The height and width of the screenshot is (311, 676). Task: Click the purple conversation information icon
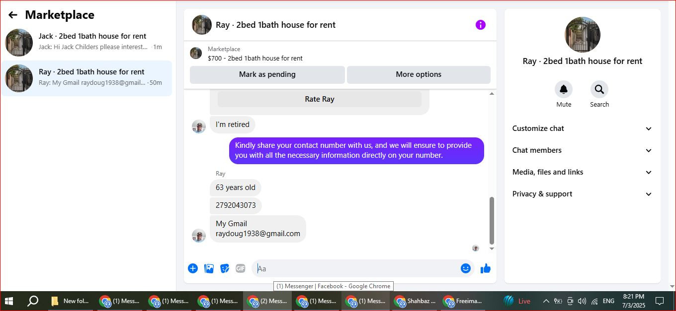[x=480, y=25]
